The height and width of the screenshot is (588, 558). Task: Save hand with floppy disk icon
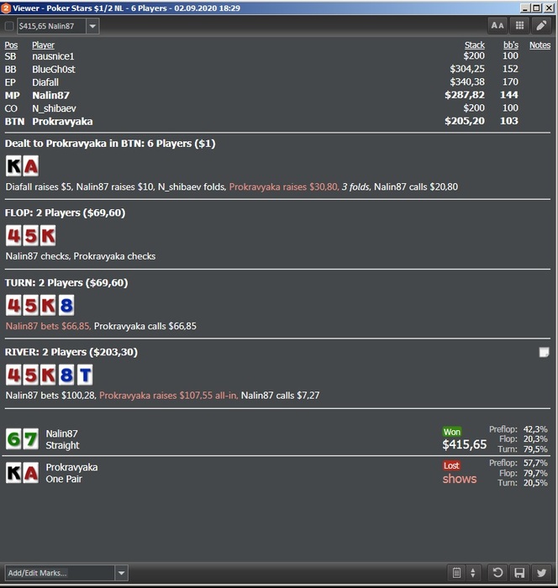(519, 573)
